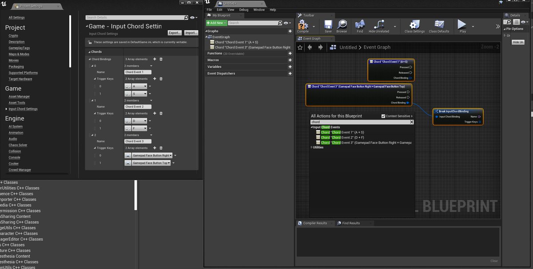Select Chord Event 2 (D + F) action
533x269 pixels.
point(342,137)
